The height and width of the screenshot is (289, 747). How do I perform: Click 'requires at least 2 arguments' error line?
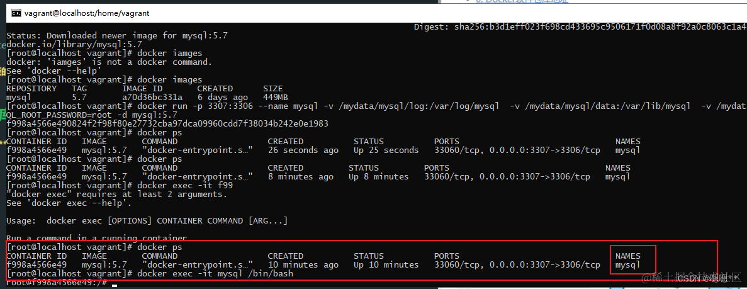coord(116,194)
